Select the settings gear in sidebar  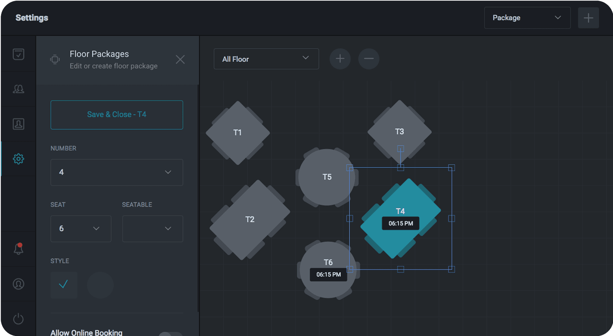click(18, 159)
